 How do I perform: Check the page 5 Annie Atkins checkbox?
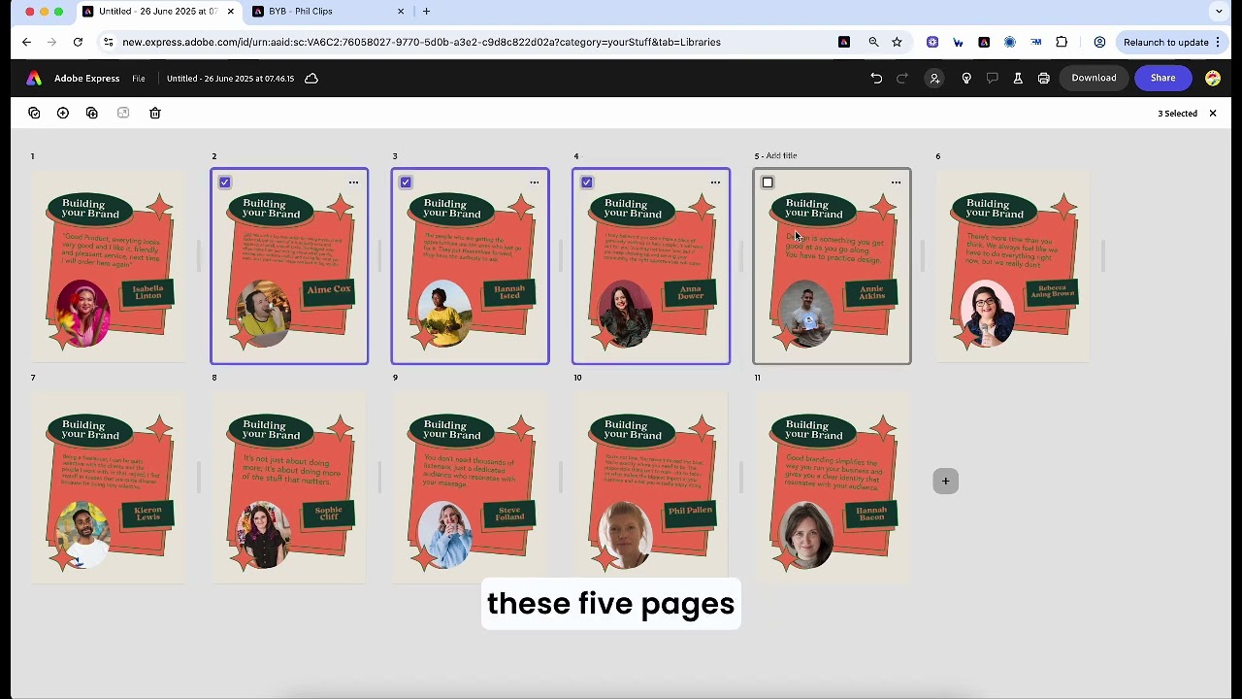click(x=768, y=183)
